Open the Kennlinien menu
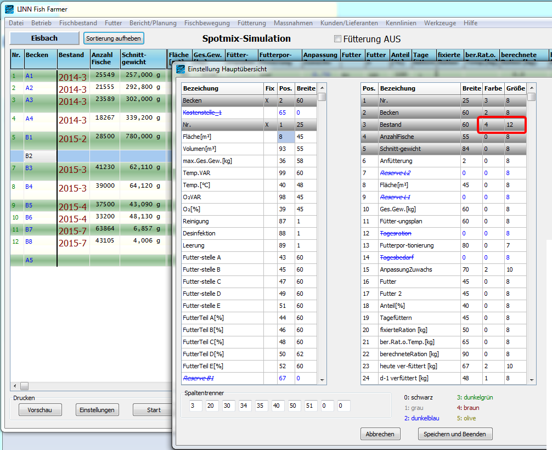The width and height of the screenshot is (552, 450). (401, 23)
